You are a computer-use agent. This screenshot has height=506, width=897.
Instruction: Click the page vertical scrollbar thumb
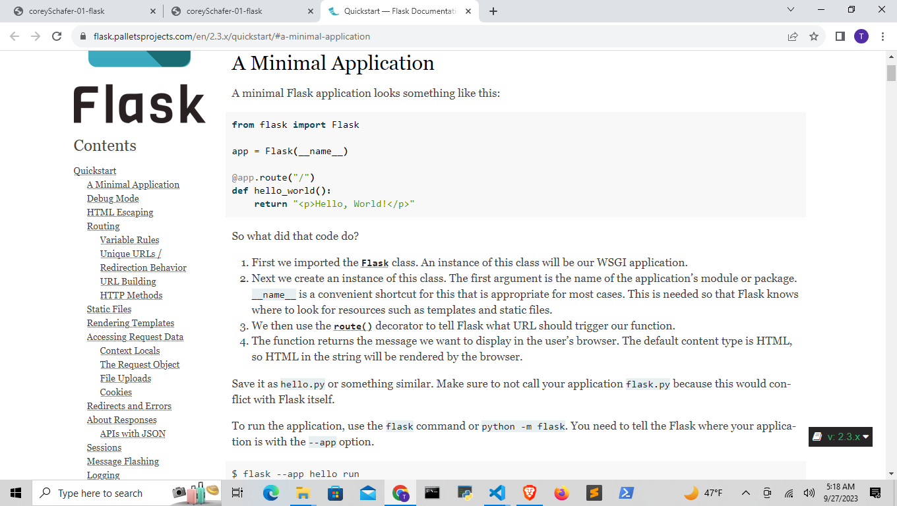click(891, 73)
